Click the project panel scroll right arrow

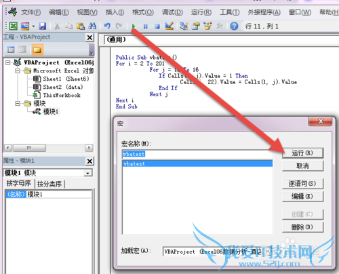[89, 148]
